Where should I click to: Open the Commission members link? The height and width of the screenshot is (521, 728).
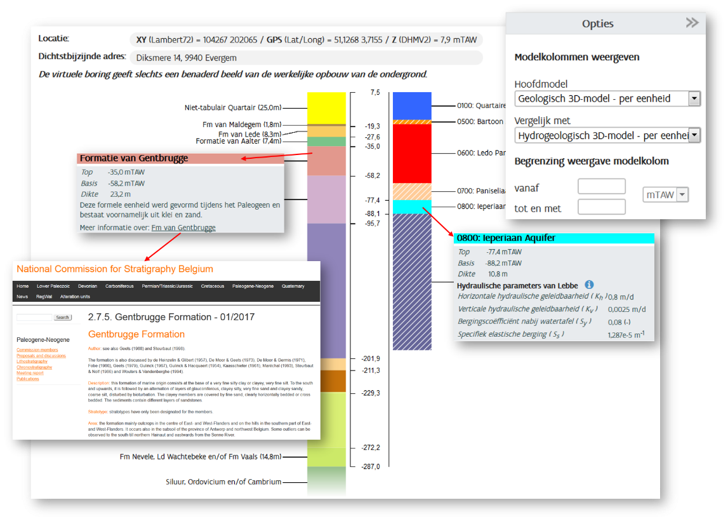[37, 350]
